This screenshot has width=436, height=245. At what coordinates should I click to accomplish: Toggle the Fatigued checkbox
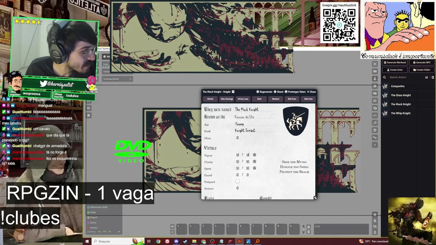point(237,182)
